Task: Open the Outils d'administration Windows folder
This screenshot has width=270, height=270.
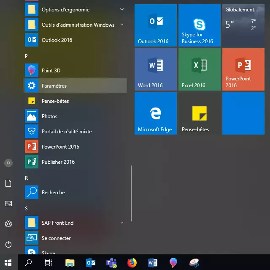Action: (76, 25)
